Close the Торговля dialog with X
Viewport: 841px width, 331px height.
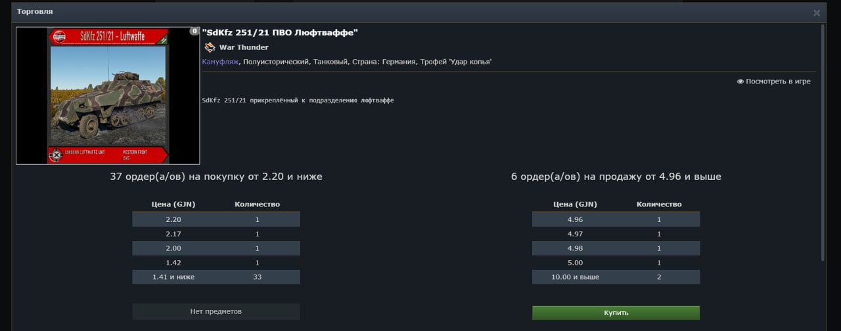point(817,12)
